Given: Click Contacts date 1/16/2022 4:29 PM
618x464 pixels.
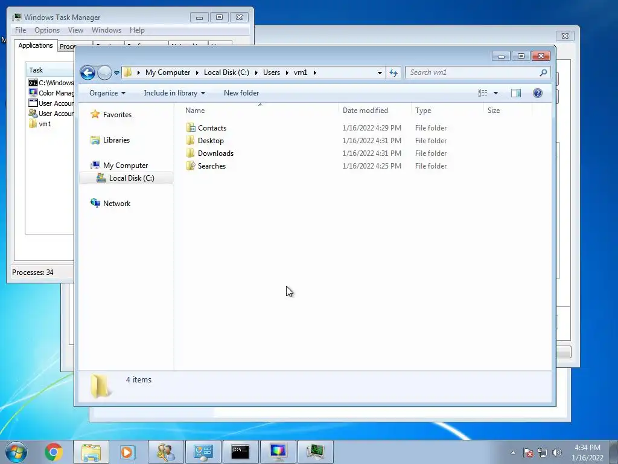Looking at the screenshot, I should [x=372, y=128].
